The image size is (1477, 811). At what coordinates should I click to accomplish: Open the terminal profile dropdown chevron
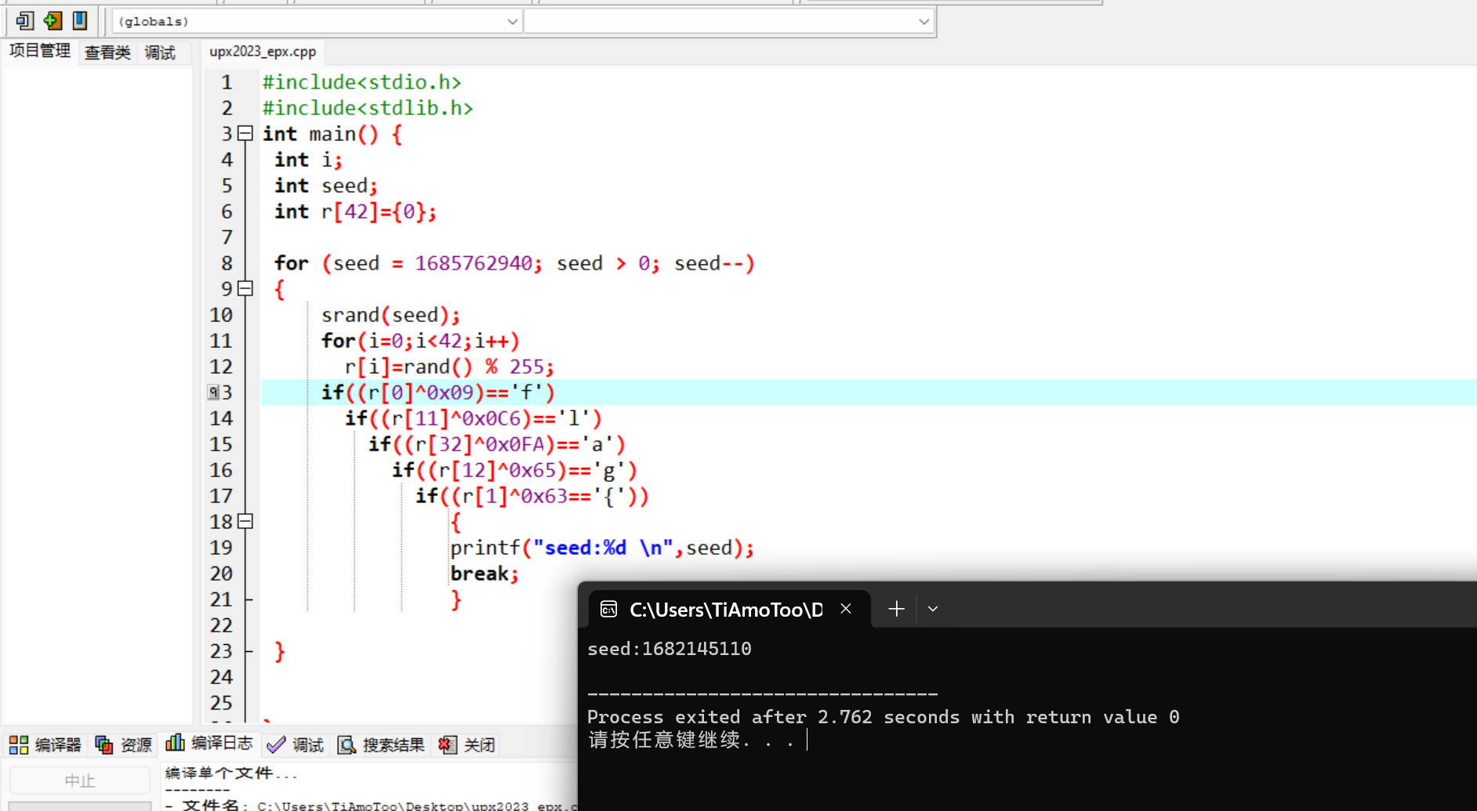(x=933, y=609)
